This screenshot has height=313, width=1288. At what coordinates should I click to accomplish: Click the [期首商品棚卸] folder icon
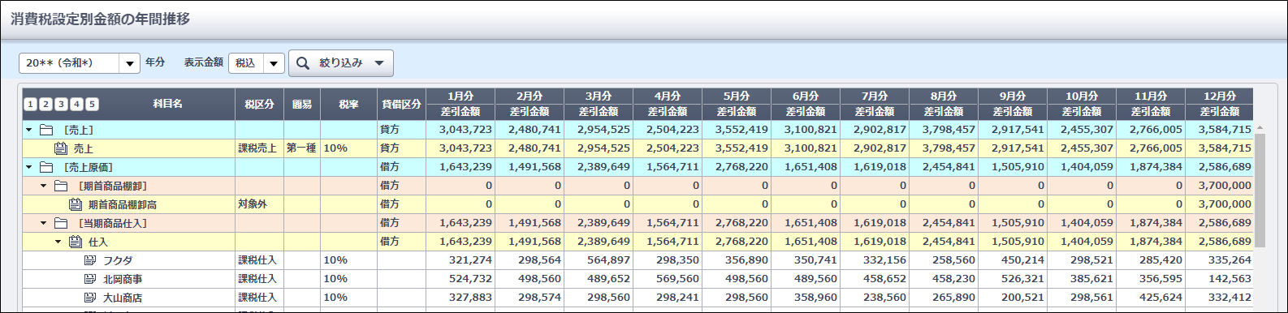click(x=61, y=186)
